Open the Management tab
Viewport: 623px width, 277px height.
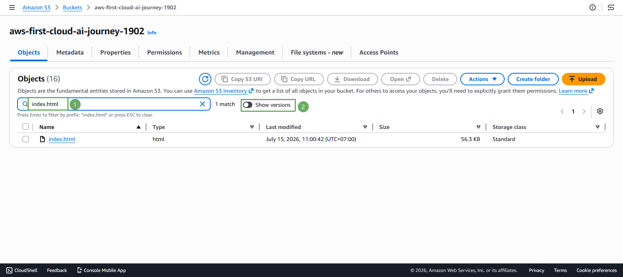255,53
